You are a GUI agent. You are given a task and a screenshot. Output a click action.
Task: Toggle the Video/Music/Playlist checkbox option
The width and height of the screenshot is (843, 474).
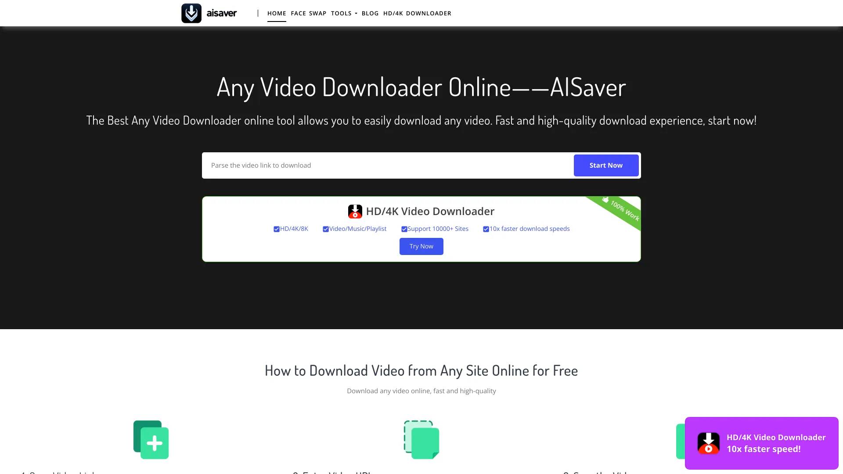tap(325, 229)
